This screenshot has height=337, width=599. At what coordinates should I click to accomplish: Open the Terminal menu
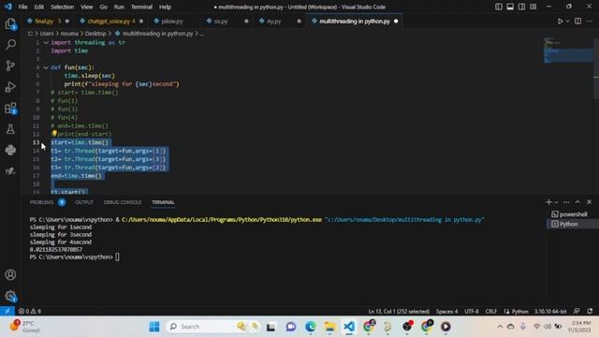pos(141,7)
